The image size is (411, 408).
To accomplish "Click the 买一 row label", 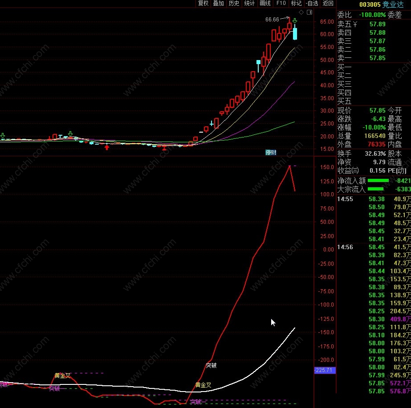I will point(344,68).
